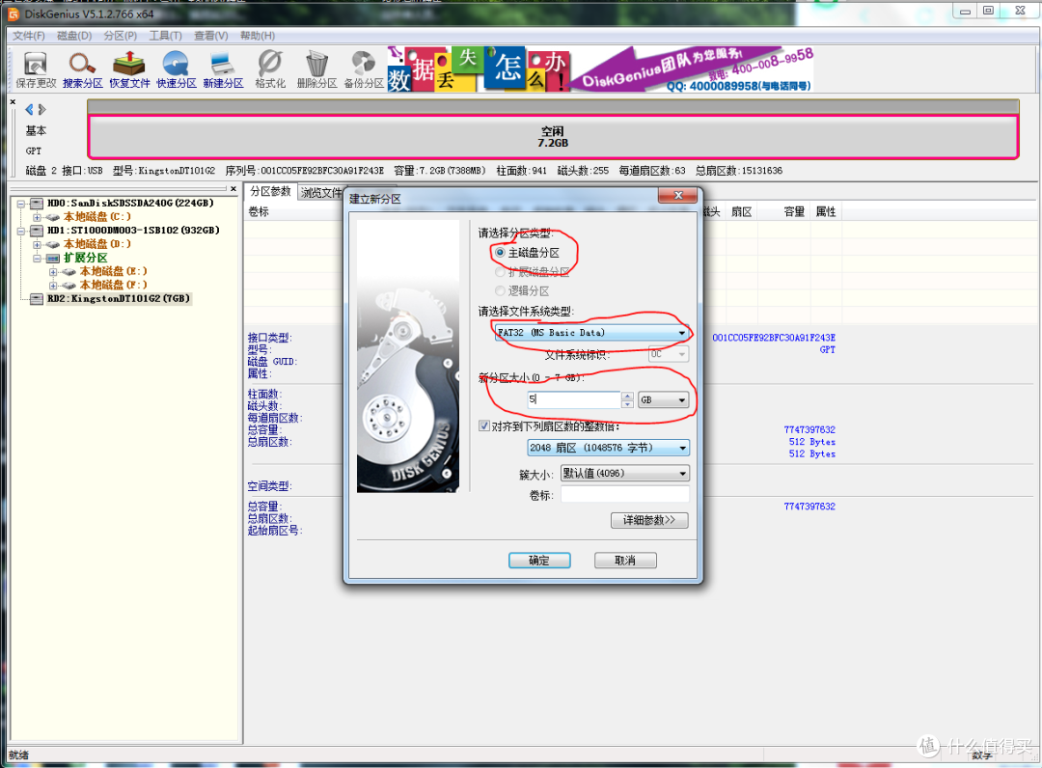
Task: Decrease partition size with down stepper arrow
Action: pyautogui.click(x=627, y=404)
